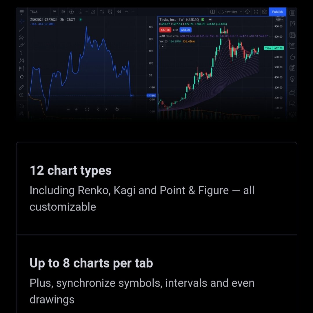Open the USD currency dropdown
The width and height of the screenshot is (313, 313).
(279, 19)
